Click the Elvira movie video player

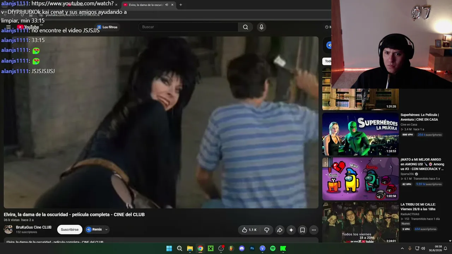(161, 122)
